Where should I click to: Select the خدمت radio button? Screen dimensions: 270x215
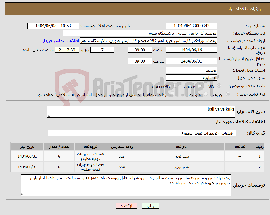coord(200,86)
